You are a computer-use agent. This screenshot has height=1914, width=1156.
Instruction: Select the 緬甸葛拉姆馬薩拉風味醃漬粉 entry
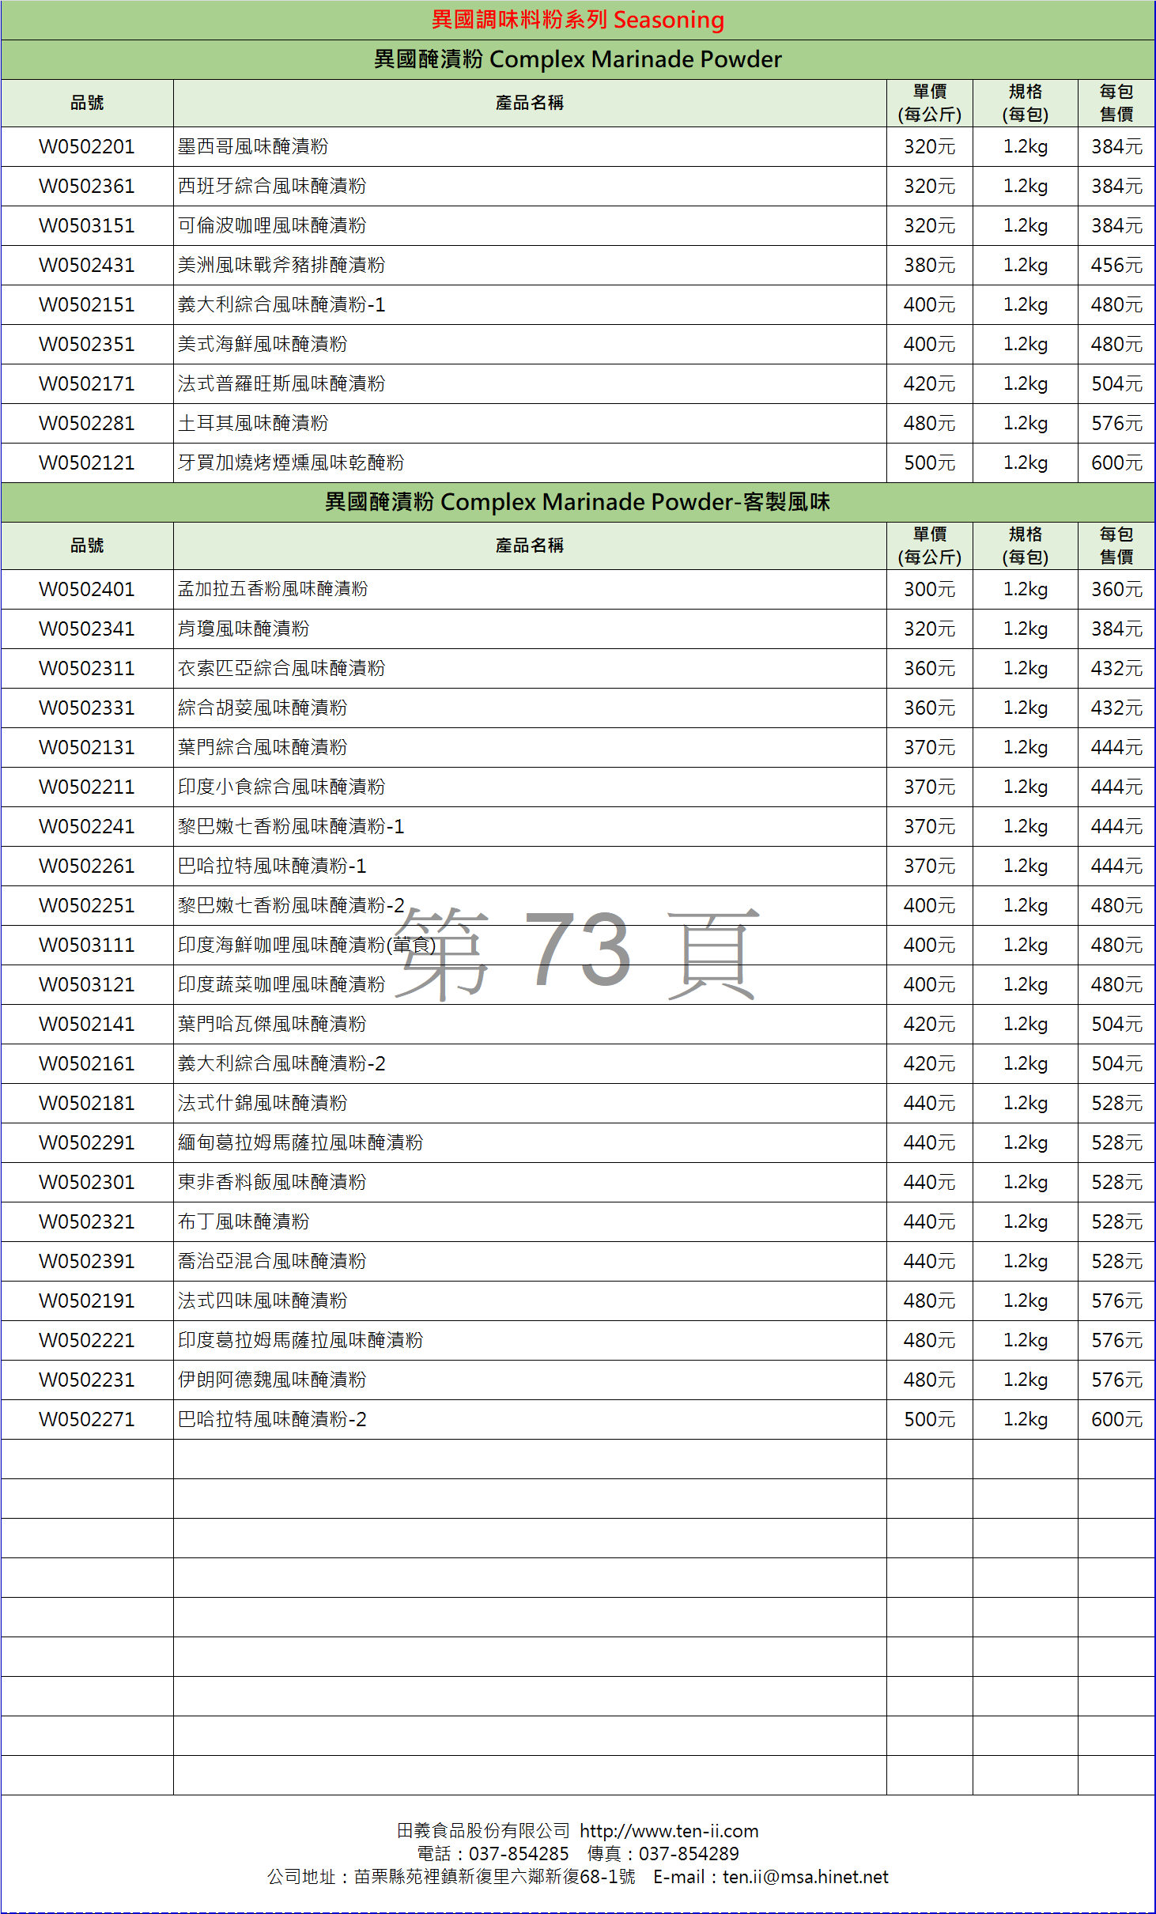(x=300, y=1142)
